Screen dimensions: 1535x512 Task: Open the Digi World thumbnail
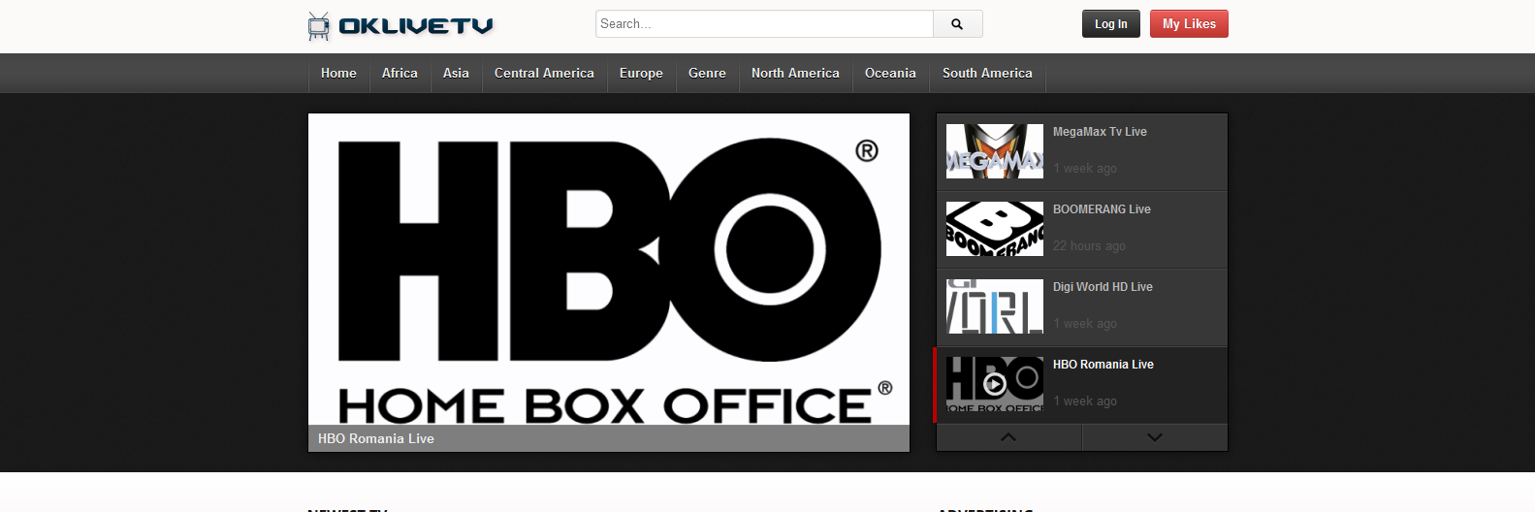(x=995, y=306)
